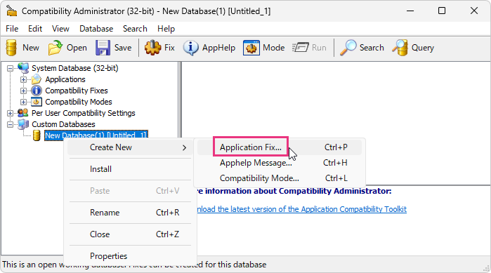Viewport: 491px width, 273px height.
Task: Click the Search magnifier toolbar icon
Action: [x=348, y=48]
